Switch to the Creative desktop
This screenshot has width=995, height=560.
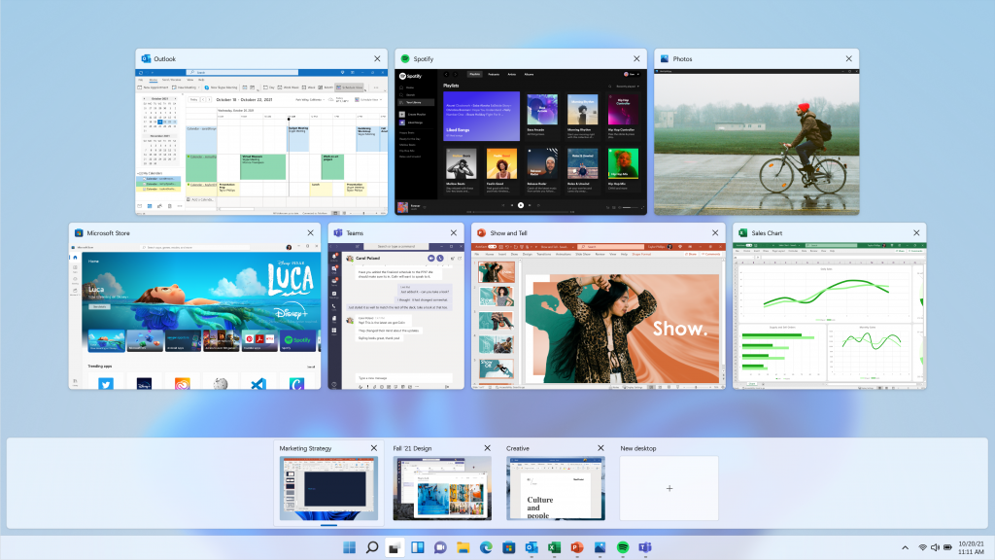coord(556,488)
